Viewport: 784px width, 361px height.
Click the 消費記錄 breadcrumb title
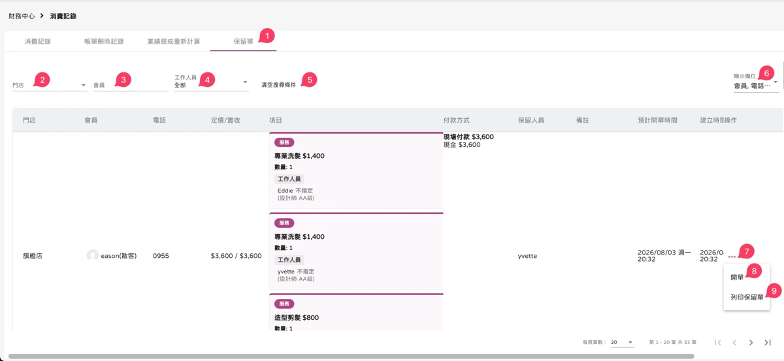(x=63, y=16)
